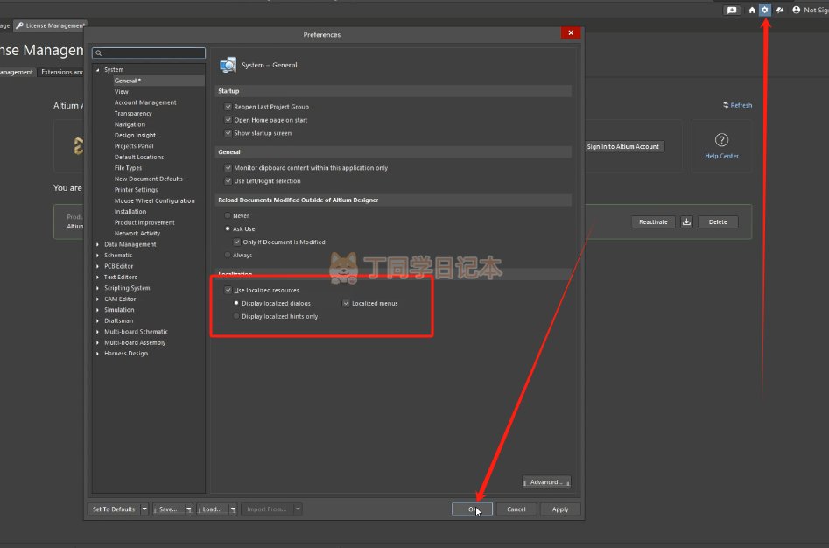Click the download icon beside Reactivate
The height and width of the screenshot is (548, 829).
[x=686, y=221]
